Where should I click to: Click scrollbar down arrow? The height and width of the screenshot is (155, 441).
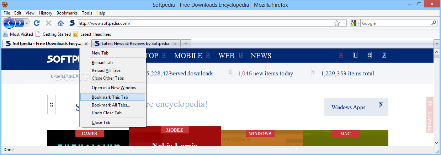click(x=437, y=143)
